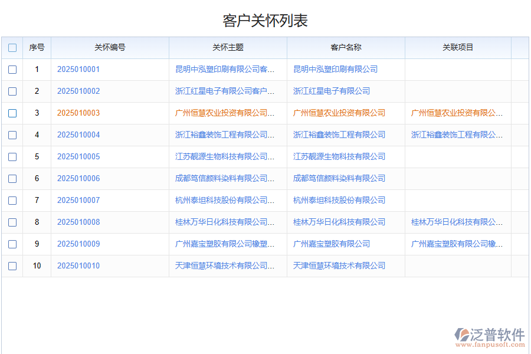
Task: Toggle the select-all checkbox in header
Action: 12,48
